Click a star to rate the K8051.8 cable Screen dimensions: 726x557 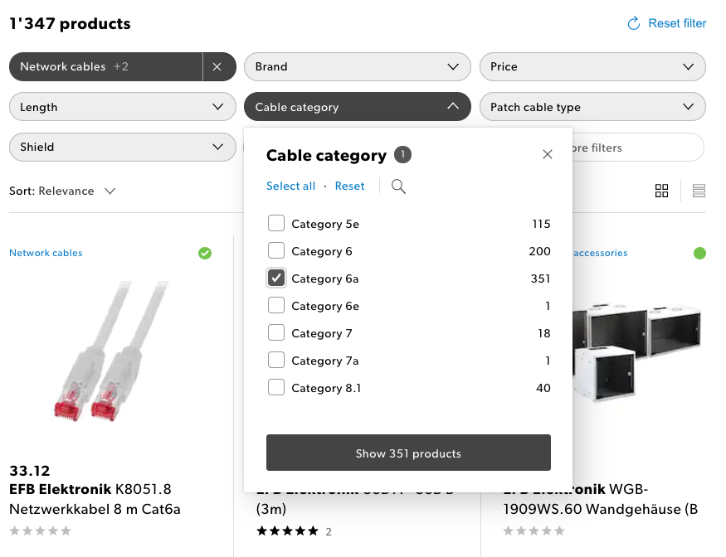(41, 531)
